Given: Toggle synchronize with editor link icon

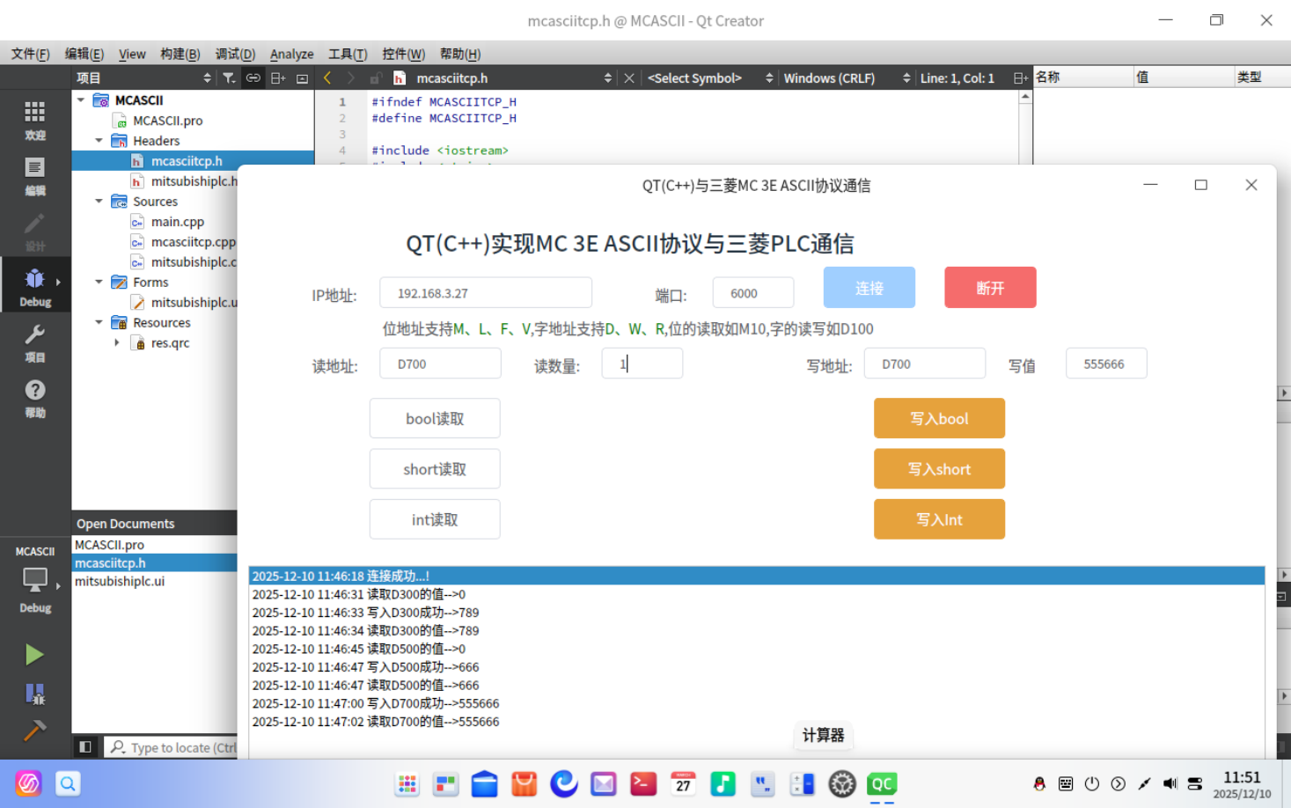Looking at the screenshot, I should pos(253,78).
